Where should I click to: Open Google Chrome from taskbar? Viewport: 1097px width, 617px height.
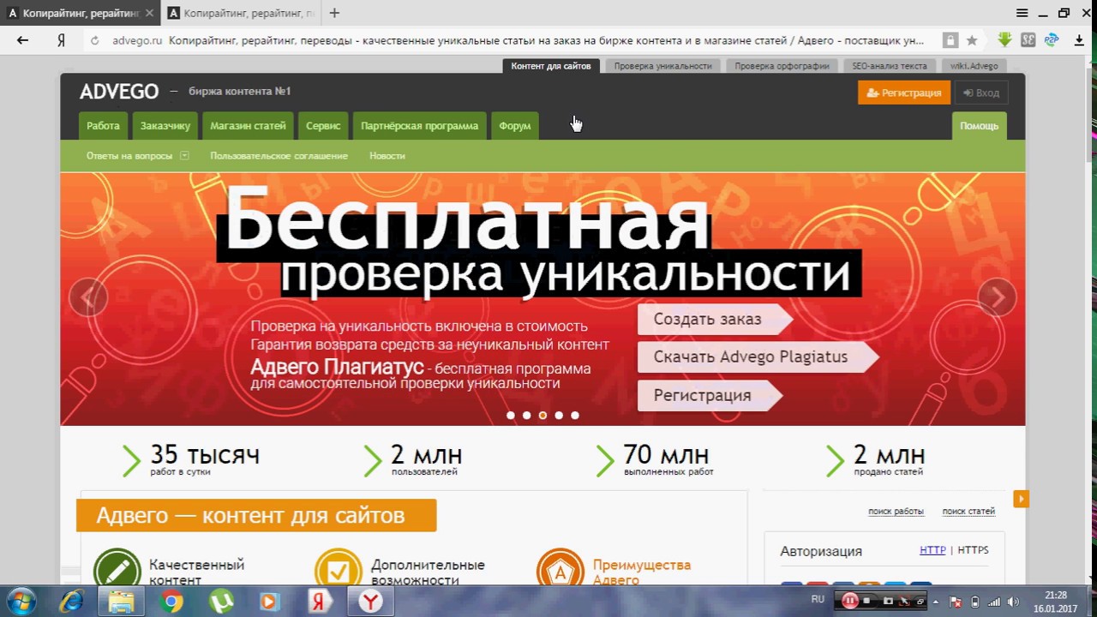pyautogui.click(x=171, y=602)
